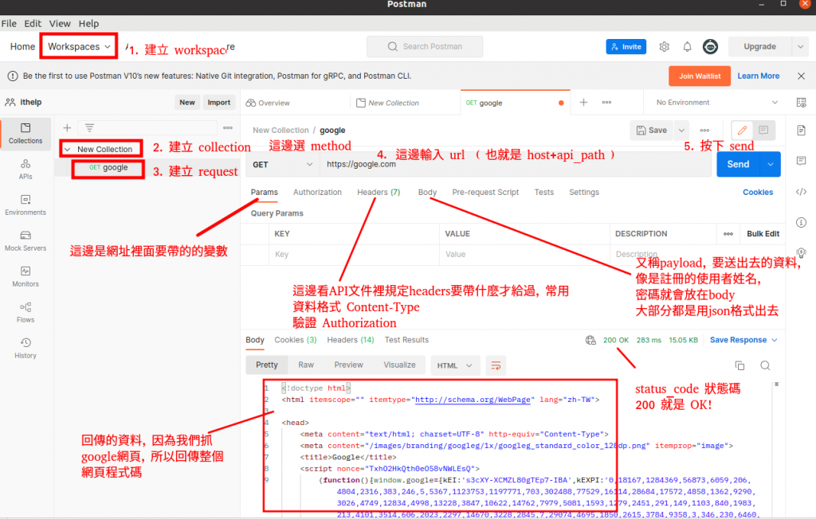Open the File menu
This screenshot has height=519, width=816.
click(x=9, y=23)
